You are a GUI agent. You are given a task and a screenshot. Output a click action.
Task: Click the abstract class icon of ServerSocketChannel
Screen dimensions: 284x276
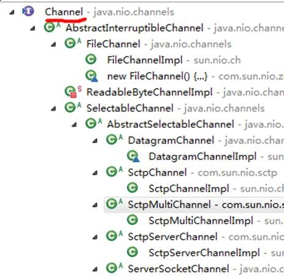(112, 268)
